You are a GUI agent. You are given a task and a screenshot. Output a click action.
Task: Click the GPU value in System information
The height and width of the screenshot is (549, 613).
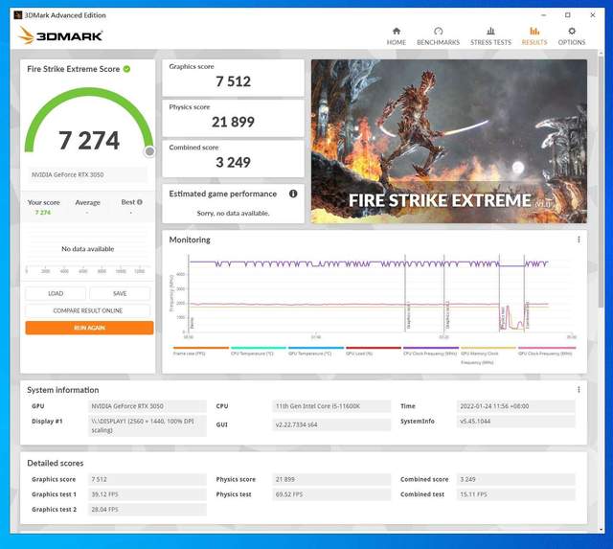[x=147, y=406]
